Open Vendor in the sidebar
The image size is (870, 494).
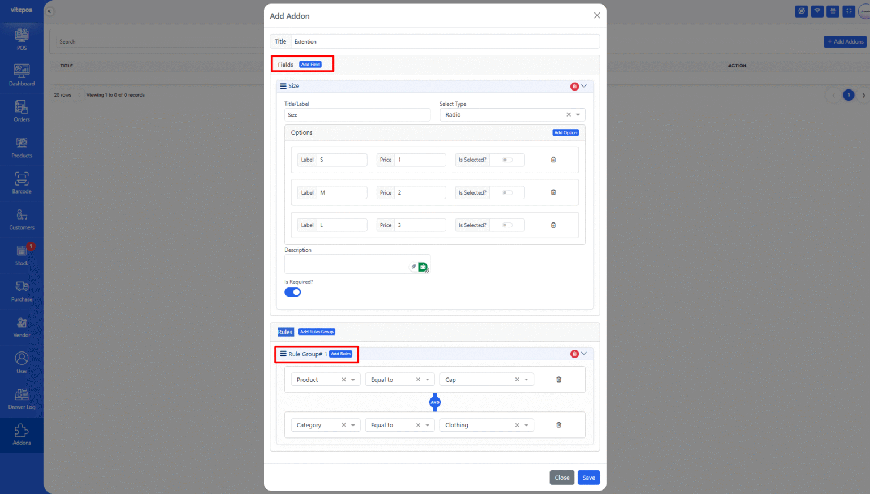tap(22, 327)
